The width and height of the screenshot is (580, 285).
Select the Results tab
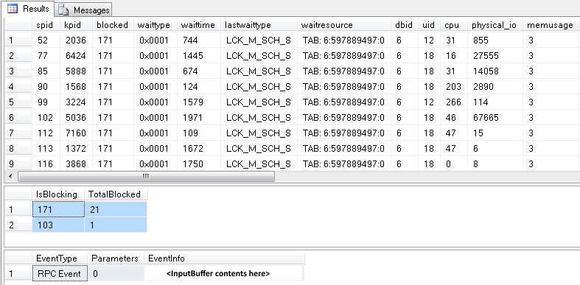click(28, 9)
